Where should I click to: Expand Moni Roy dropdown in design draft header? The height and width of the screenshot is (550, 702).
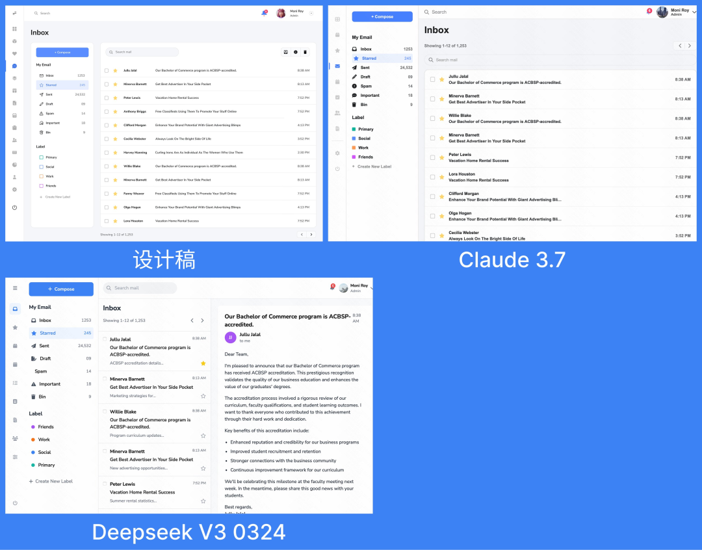coord(311,13)
